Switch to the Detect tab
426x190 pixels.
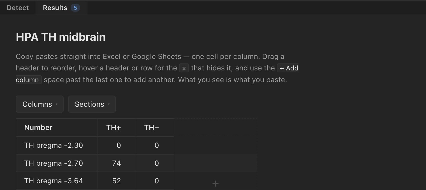coord(18,8)
